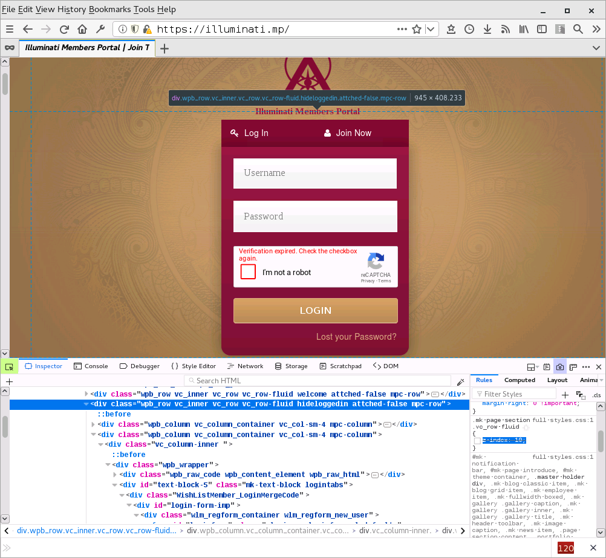Click the Filter Styles field
Viewport: 606px width, 558px height.
[515, 394]
